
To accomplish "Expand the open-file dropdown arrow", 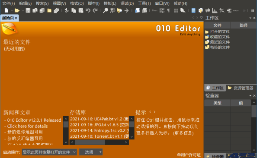I will coord(23,10).
